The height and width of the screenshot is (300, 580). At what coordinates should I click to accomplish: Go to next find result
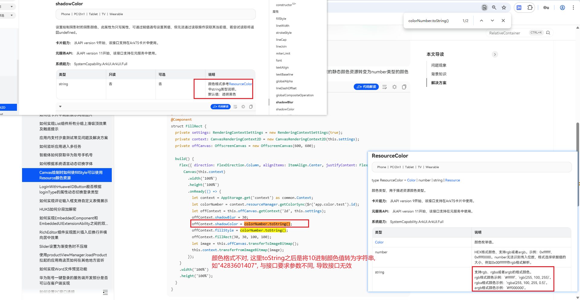tap(492, 21)
